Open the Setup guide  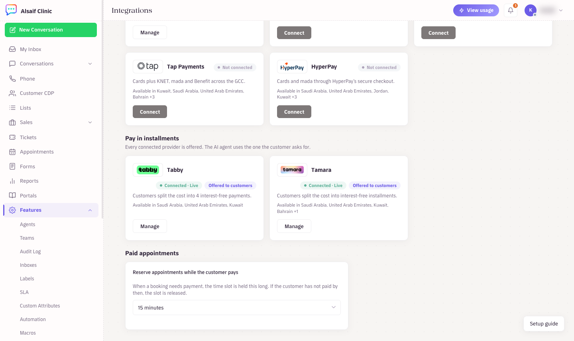(544, 323)
